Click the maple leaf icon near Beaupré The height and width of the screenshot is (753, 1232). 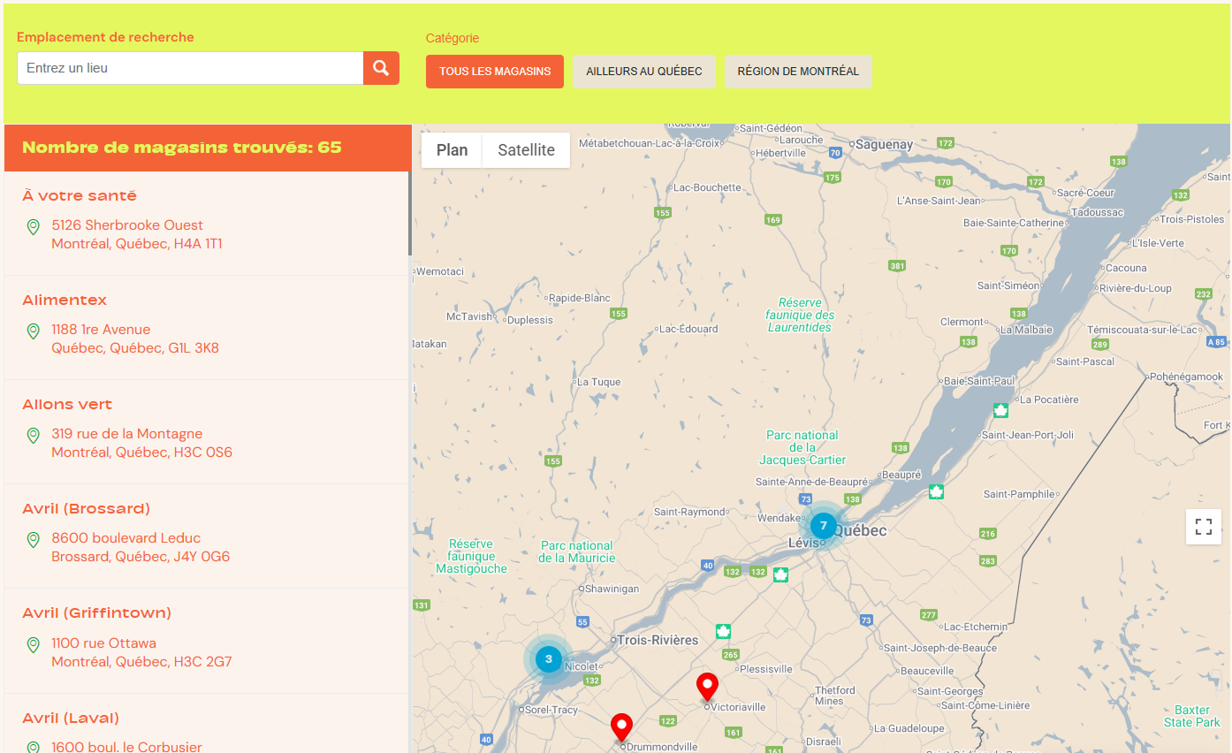pos(936,491)
